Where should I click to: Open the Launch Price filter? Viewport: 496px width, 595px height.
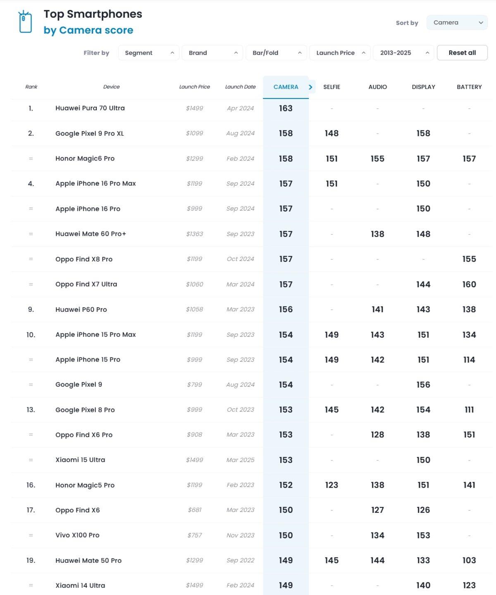click(x=340, y=53)
